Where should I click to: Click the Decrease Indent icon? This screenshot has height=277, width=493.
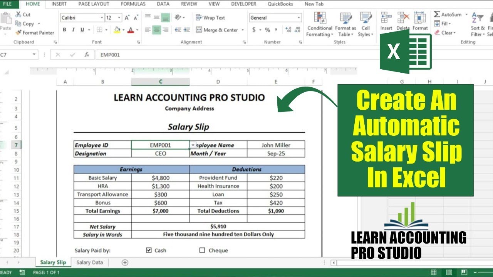coord(178,30)
